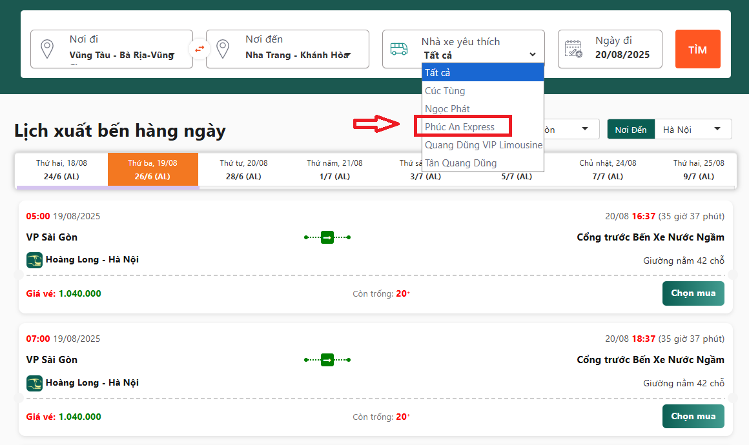Click the green route arrow on 07:00 trip

pos(327,360)
